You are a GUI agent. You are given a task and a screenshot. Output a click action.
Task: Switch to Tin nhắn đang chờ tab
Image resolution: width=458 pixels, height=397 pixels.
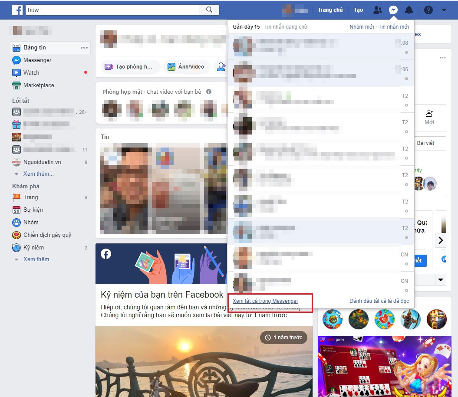[286, 27]
